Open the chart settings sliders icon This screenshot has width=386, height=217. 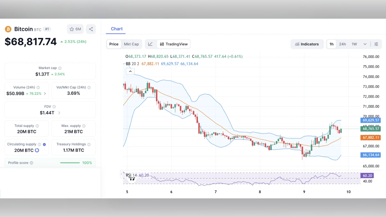(x=376, y=44)
